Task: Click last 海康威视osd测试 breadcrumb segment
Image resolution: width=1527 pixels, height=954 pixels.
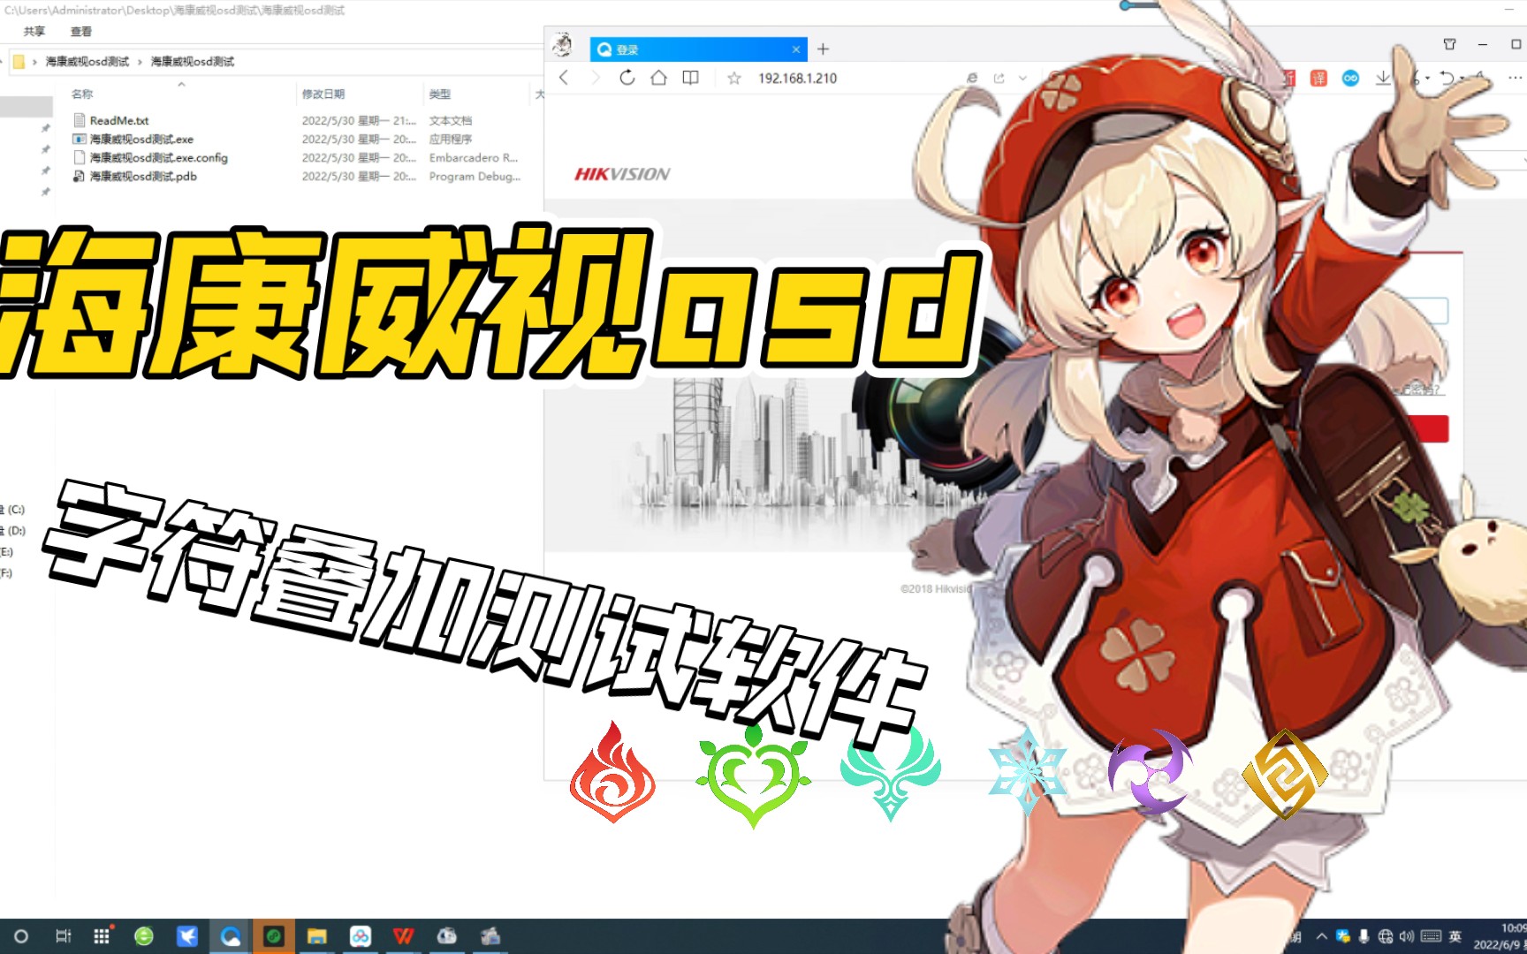Action: [193, 61]
